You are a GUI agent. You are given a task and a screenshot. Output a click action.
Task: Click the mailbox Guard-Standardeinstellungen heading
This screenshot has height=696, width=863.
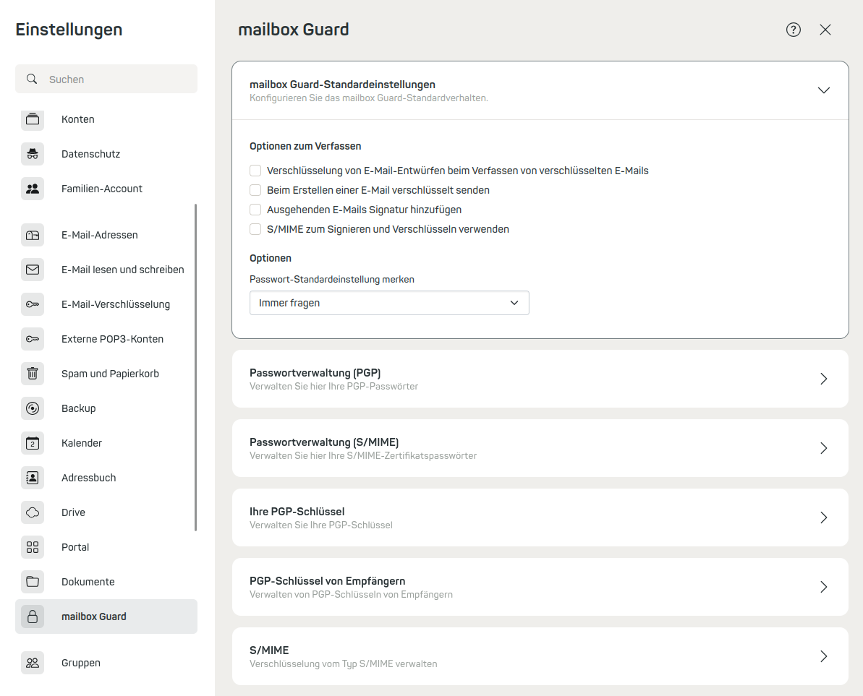342,85
